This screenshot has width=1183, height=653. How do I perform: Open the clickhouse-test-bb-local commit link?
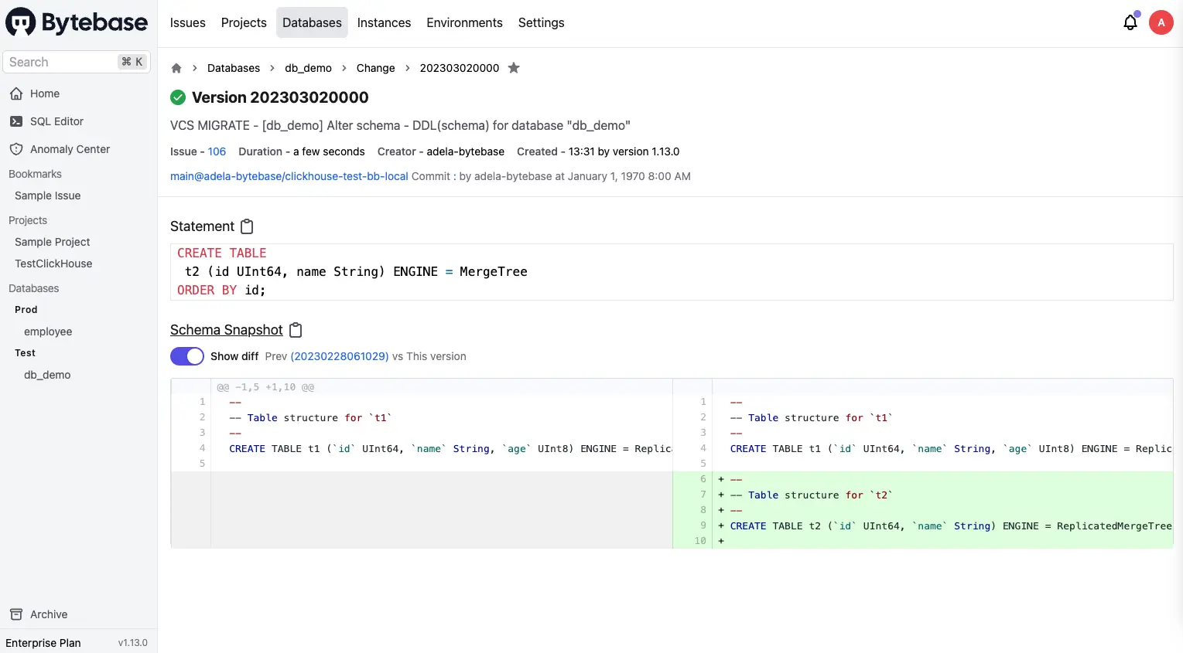(x=289, y=176)
